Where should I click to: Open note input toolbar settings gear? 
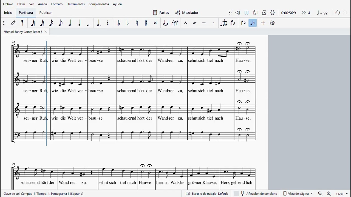pyautogui.click(x=272, y=23)
